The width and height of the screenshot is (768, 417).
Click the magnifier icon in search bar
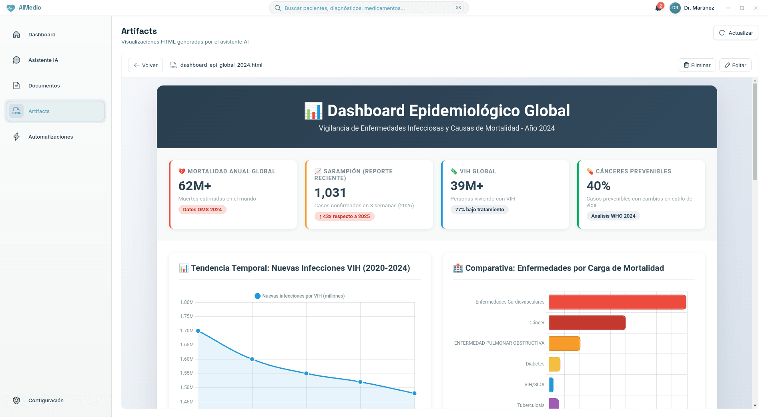coord(277,8)
